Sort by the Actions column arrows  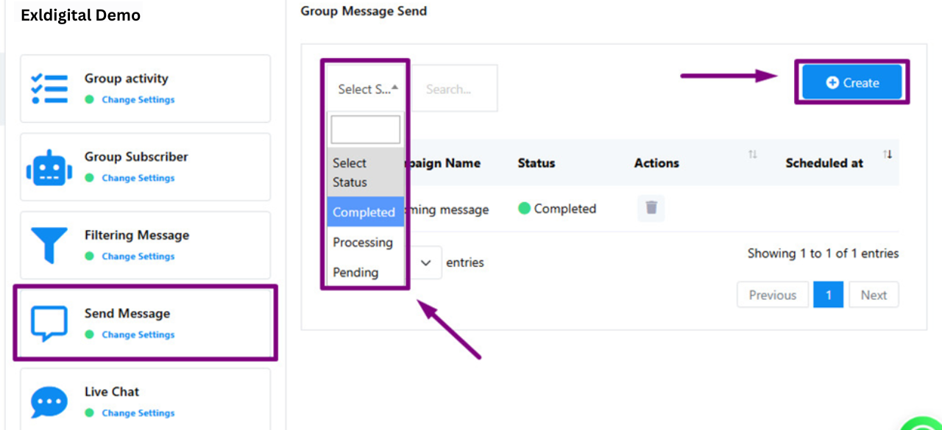tap(752, 154)
